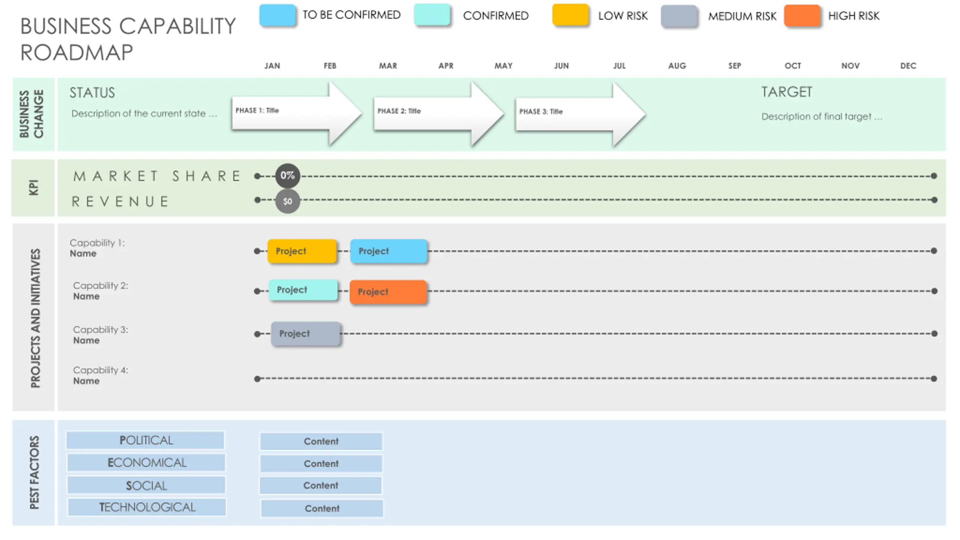
Task: Click the To Be Confirmed legend swatch
Action: point(277,15)
